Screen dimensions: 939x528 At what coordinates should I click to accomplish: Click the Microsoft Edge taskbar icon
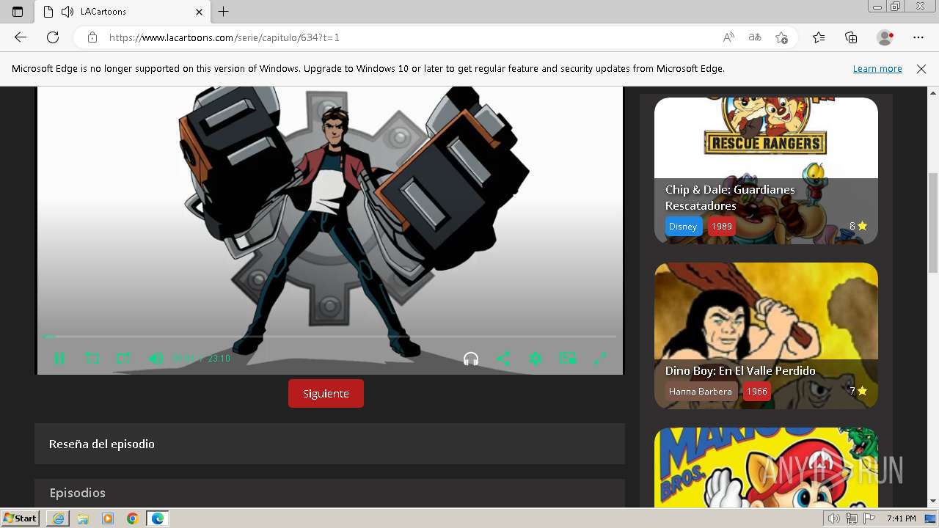158,518
